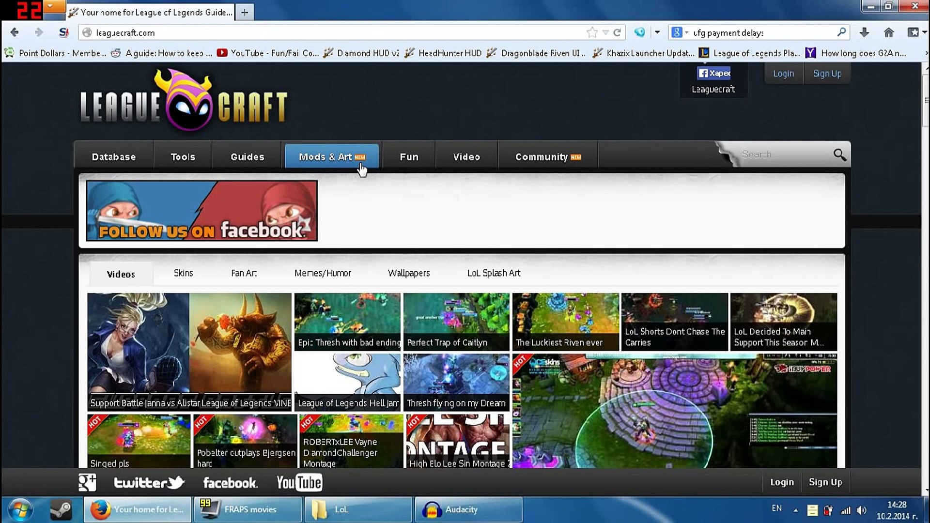930x523 pixels.
Task: Click the top Login link
Action: [783, 74]
